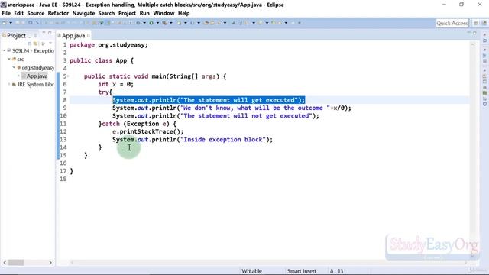Click the Run External Tools toolbar icon
489x275 pixels.
point(164,23)
